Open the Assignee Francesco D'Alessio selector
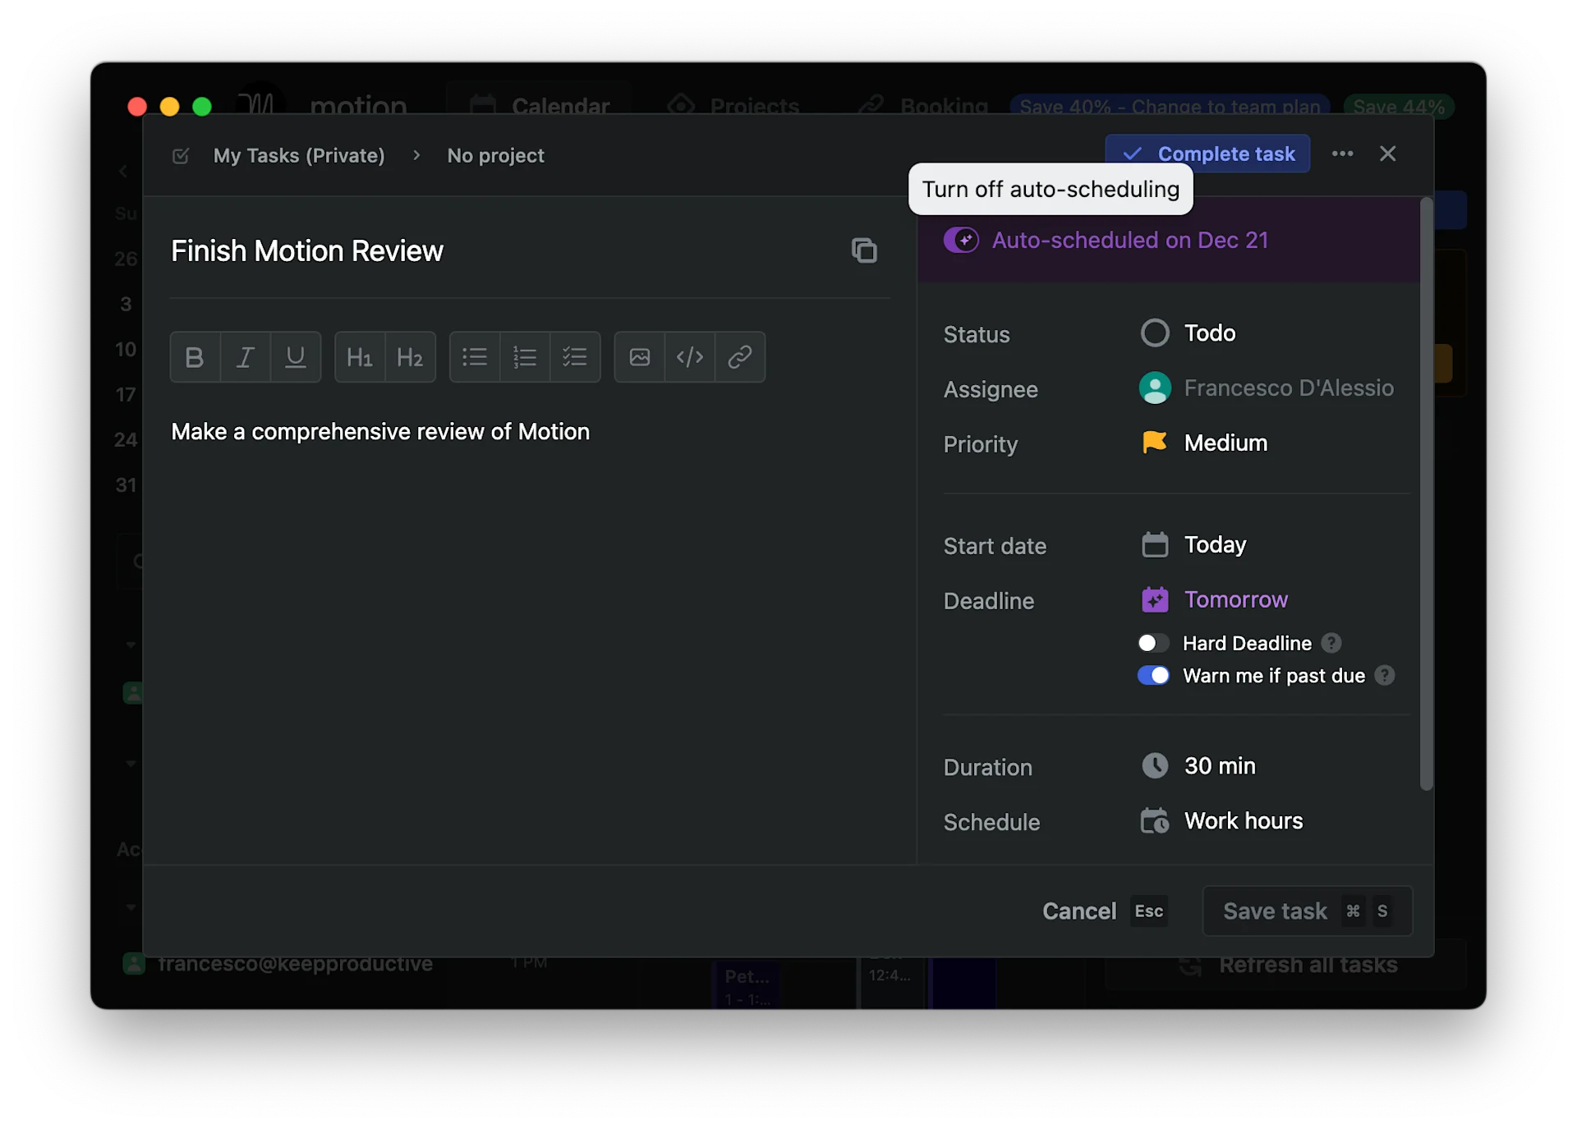The width and height of the screenshot is (1577, 1129). point(1267,388)
